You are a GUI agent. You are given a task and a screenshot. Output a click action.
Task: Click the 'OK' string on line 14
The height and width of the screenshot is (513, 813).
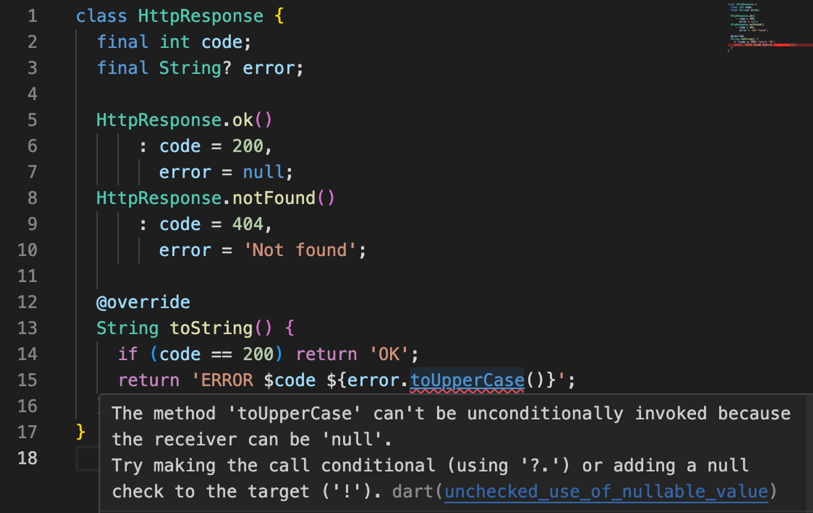click(389, 354)
